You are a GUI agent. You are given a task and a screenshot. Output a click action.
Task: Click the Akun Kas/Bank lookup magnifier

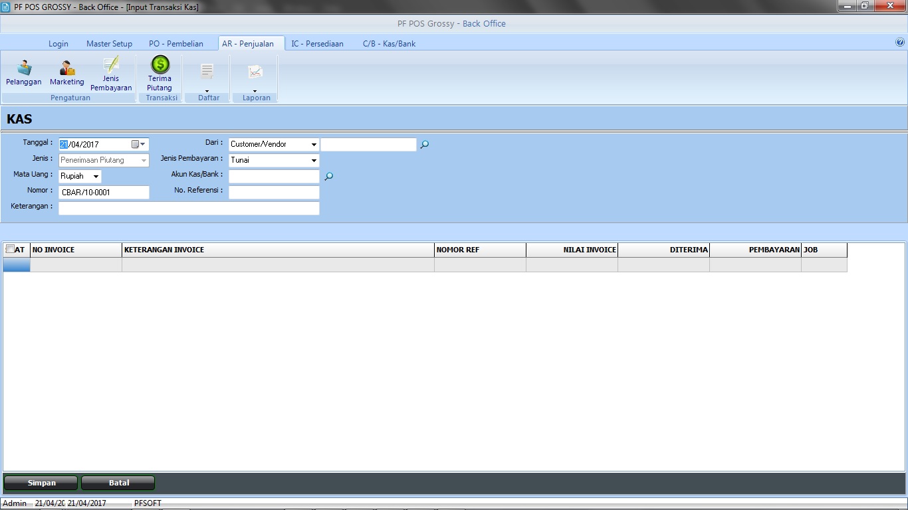click(x=328, y=177)
